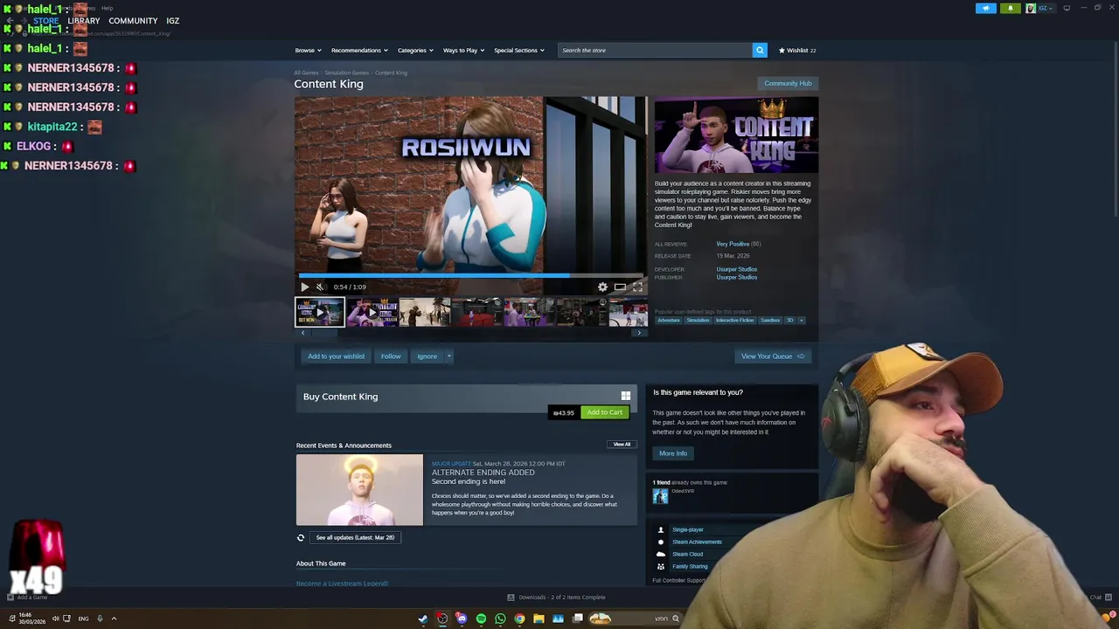
Task: Open the Wishlist star link
Action: [797, 50]
